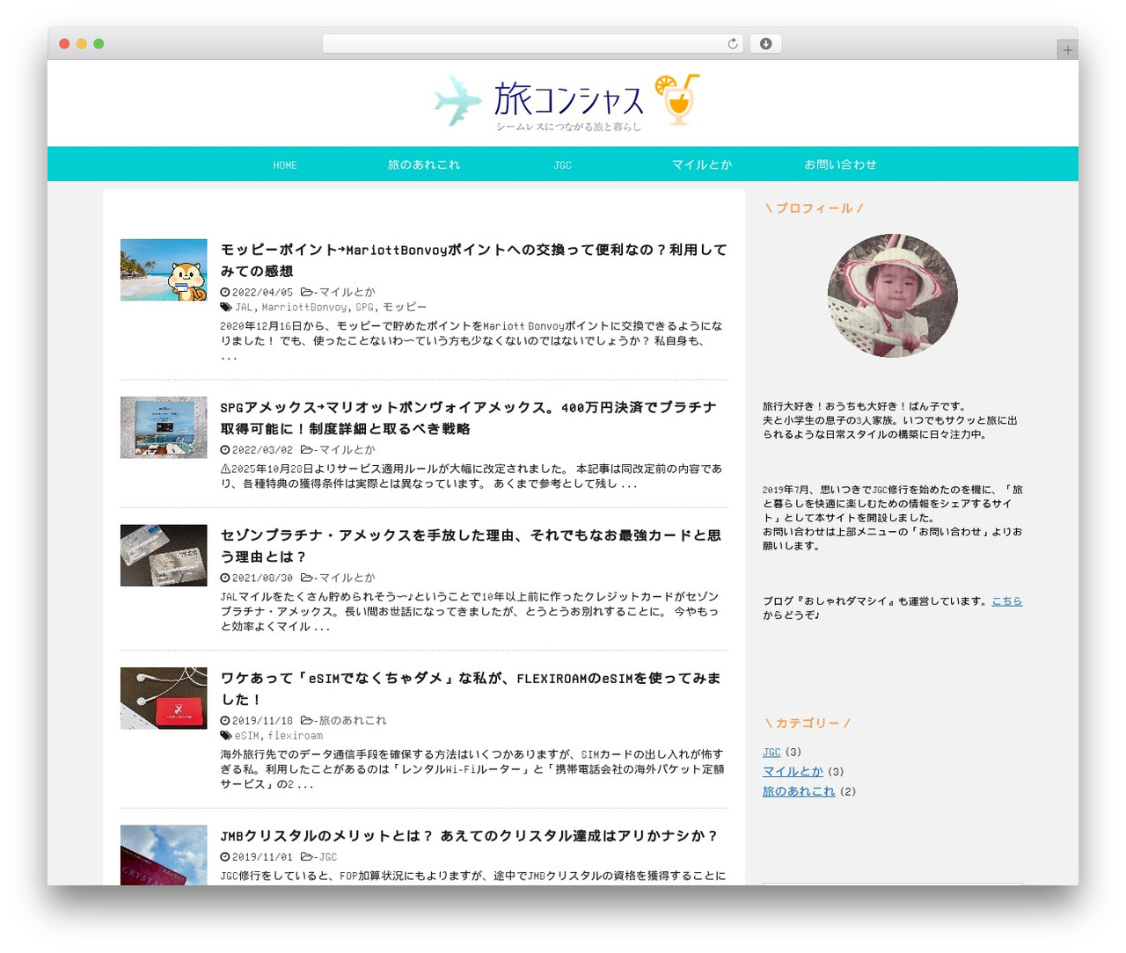Click the eSIM tag
This screenshot has width=1126, height=953.
coord(247,735)
